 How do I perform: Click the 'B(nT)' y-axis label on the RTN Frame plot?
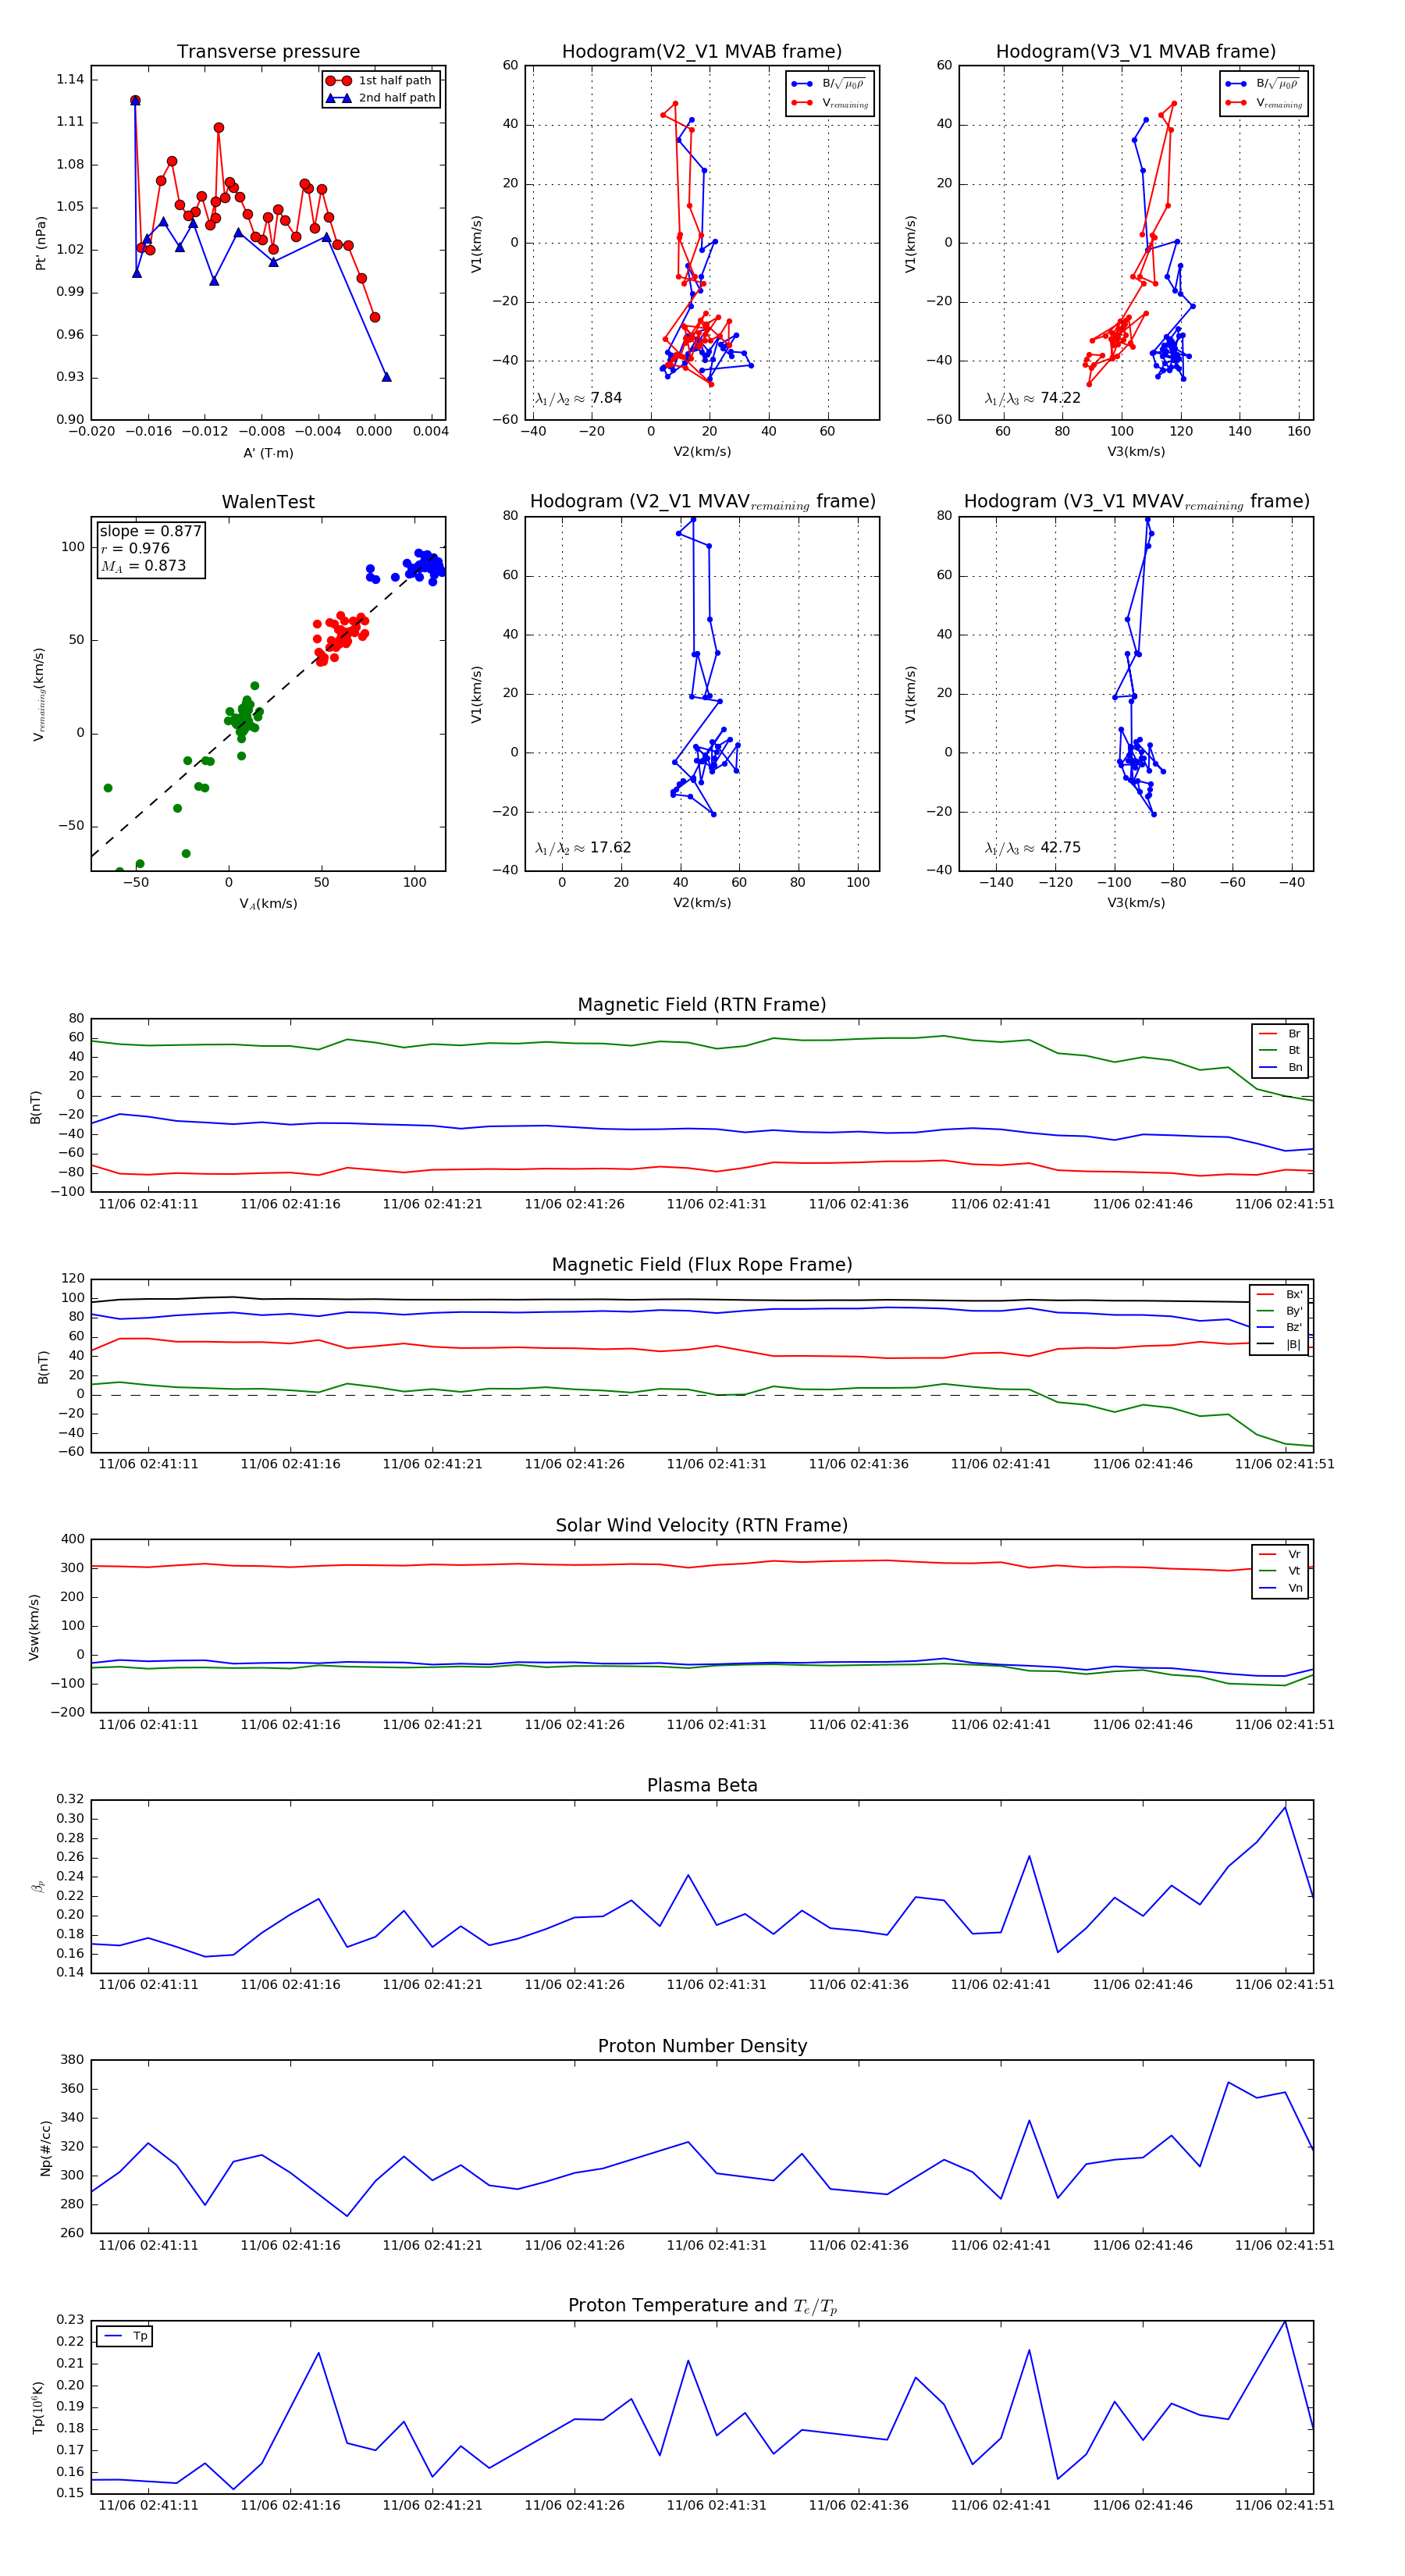pos(36,1107)
